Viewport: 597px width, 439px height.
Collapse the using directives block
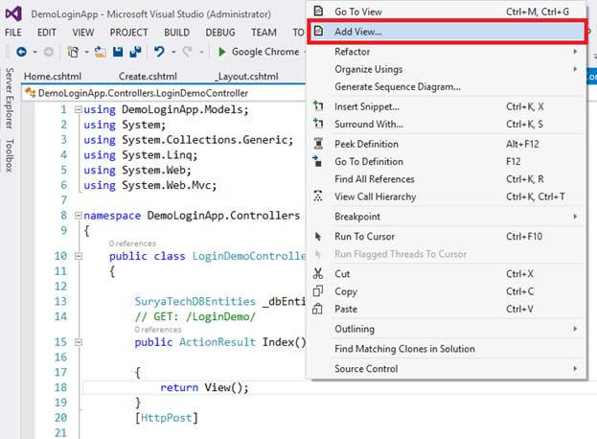click(78, 109)
